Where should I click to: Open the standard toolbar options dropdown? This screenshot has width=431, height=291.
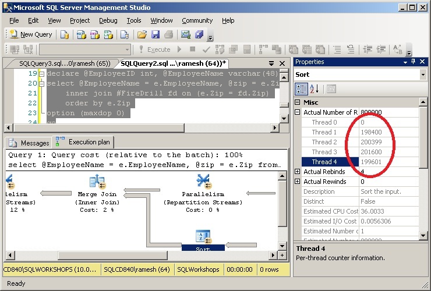point(210,38)
